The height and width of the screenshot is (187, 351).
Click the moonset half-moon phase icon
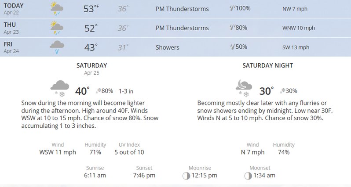(x=248, y=176)
